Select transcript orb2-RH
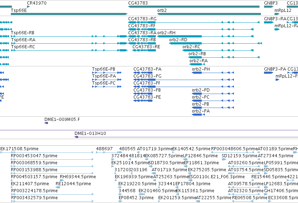 point(206,36)
